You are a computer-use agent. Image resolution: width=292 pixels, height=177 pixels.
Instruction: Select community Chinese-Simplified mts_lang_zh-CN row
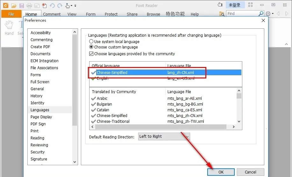tap(163, 116)
